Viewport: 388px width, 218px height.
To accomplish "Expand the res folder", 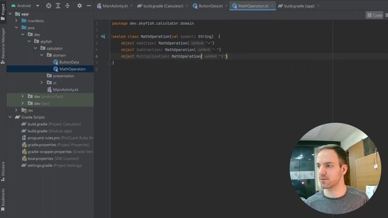I will (x=16, y=110).
